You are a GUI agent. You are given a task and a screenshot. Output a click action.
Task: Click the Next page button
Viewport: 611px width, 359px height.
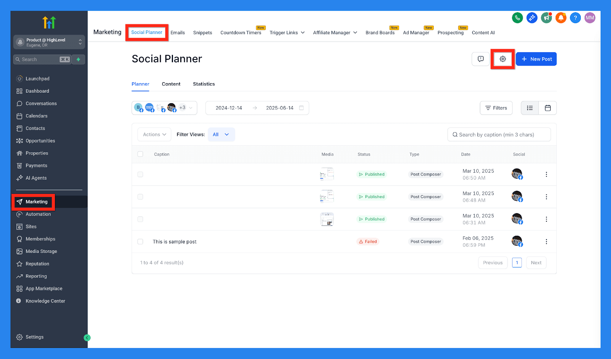(x=536, y=262)
